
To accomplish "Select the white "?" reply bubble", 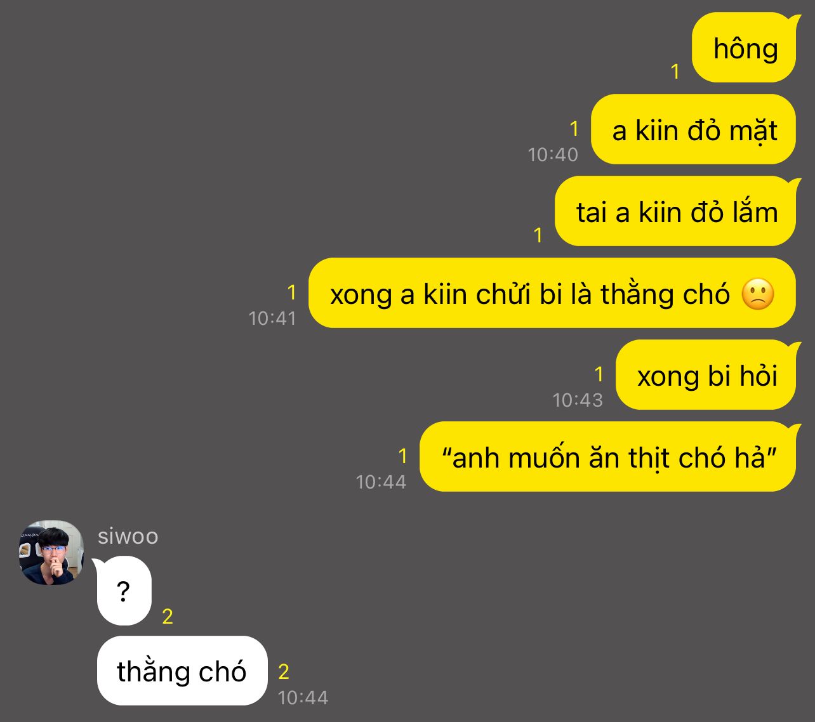I will [124, 591].
